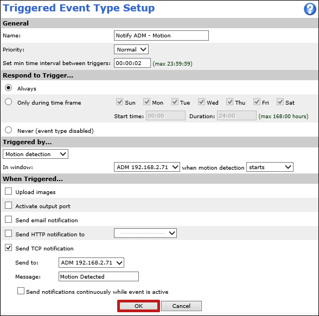Expand the Motion detection trigger dropdown
Image resolution: width=319 pixels, height=316 pixels.
click(x=35, y=154)
